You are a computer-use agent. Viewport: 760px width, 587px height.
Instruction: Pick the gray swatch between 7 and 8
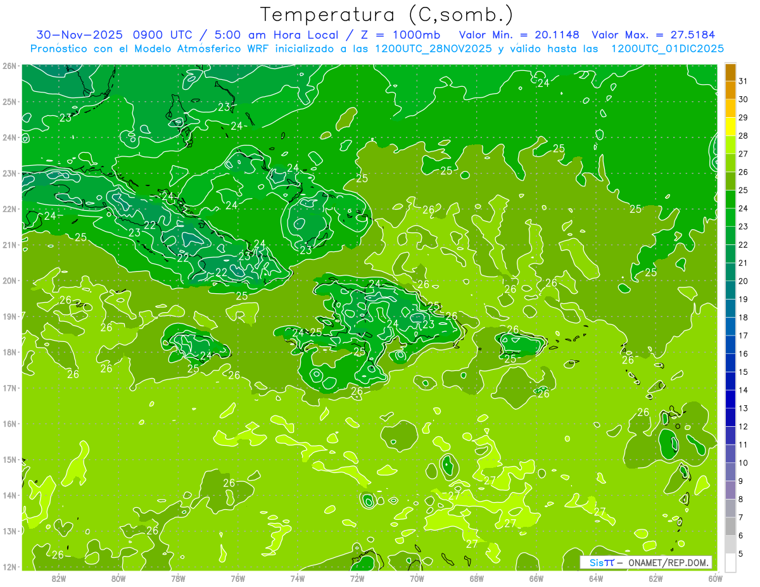coord(730,508)
